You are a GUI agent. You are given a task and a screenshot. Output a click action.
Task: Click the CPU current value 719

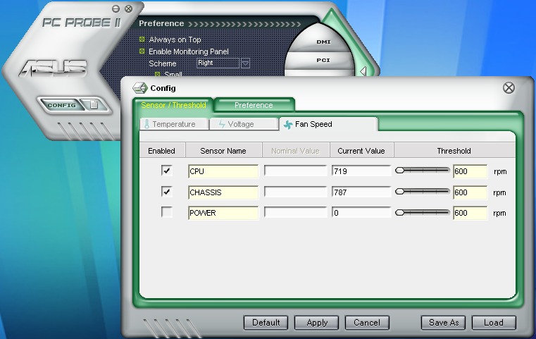[x=361, y=171]
